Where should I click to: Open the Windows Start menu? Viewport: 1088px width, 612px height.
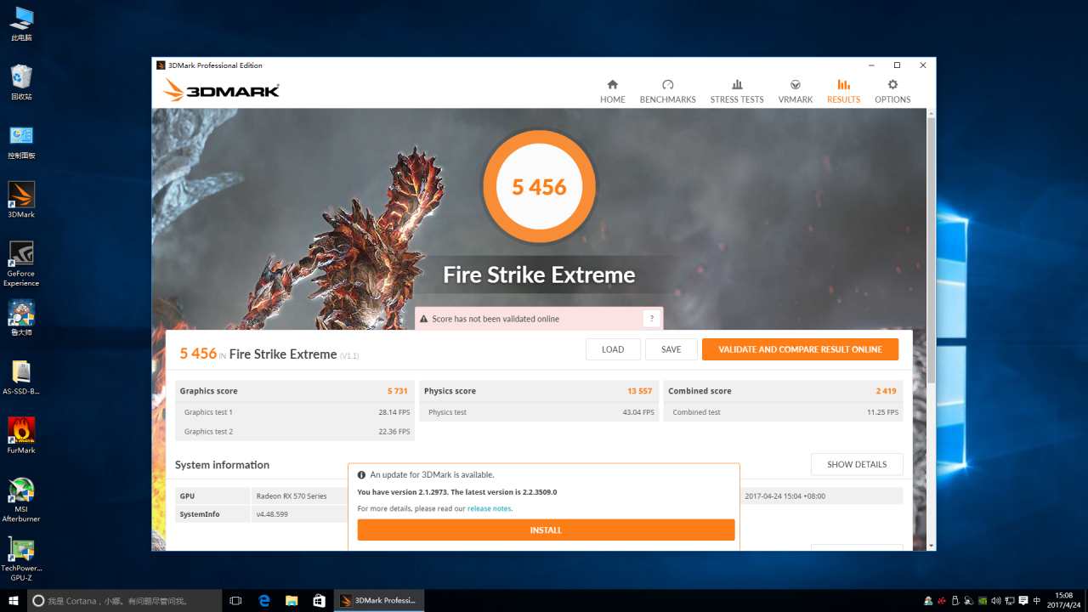14,601
